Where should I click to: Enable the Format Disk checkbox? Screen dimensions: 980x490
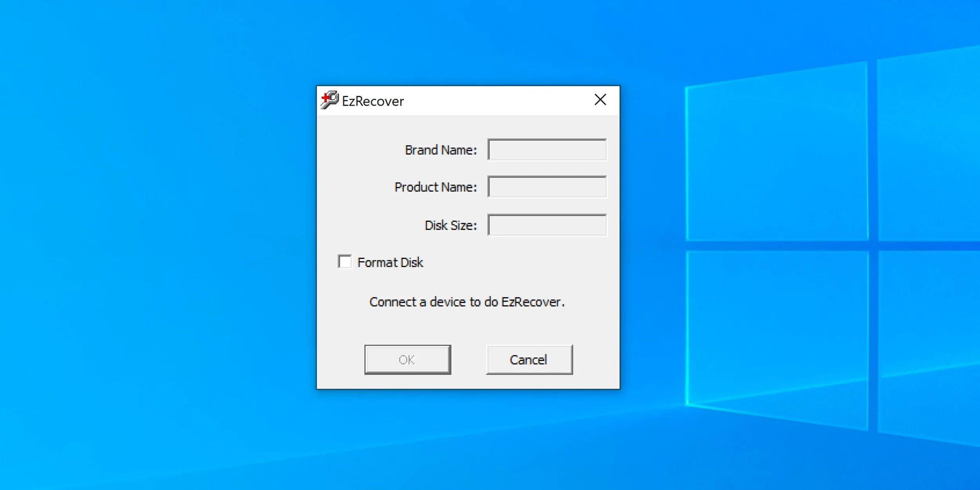click(345, 261)
